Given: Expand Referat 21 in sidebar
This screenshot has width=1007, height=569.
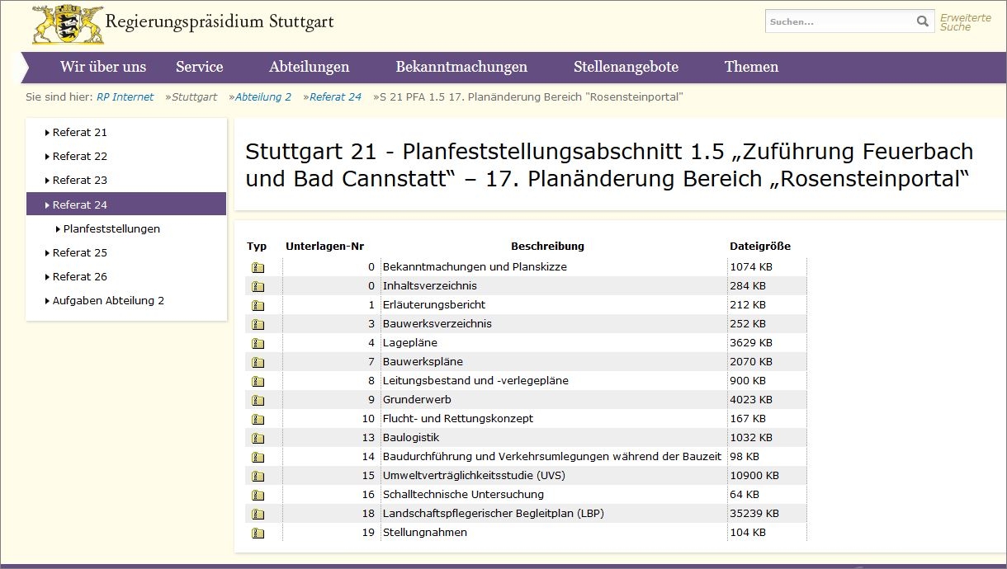Looking at the screenshot, I should coord(79,132).
